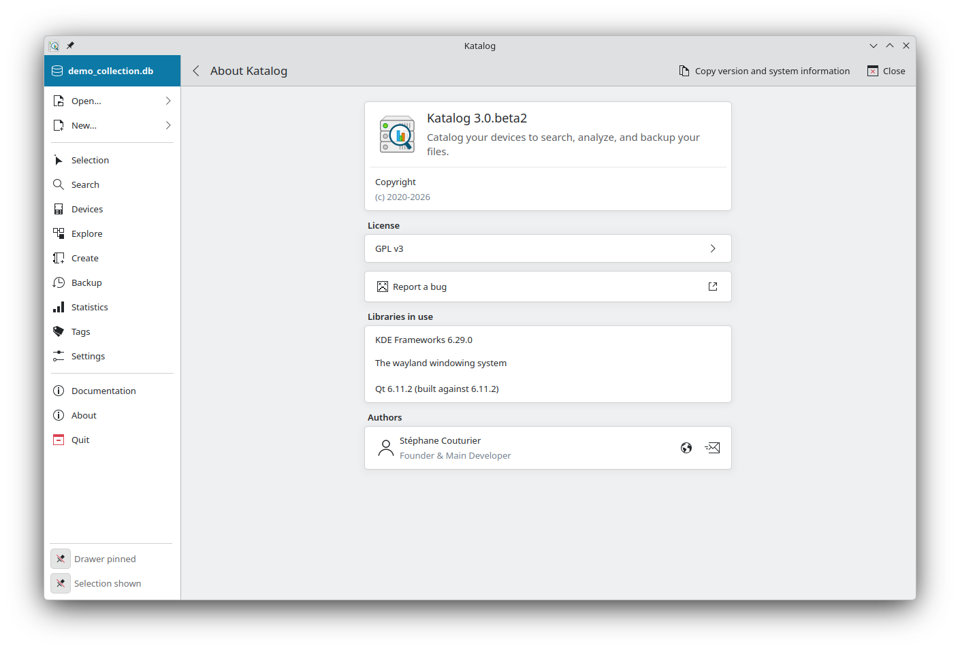960x652 pixels.
Task: Click the database icon beside demo_collection.db
Action: pyautogui.click(x=58, y=71)
